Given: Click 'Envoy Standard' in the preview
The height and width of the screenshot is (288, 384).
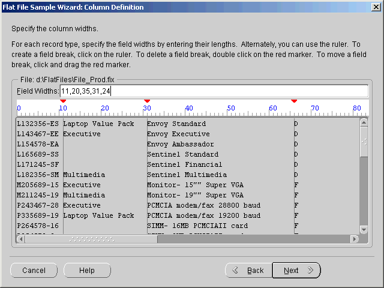Looking at the screenshot, I should (176, 124).
